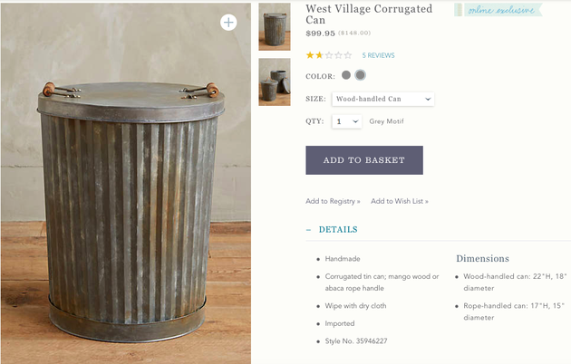
Task: Click Add to Wish List link
Action: pyautogui.click(x=400, y=201)
